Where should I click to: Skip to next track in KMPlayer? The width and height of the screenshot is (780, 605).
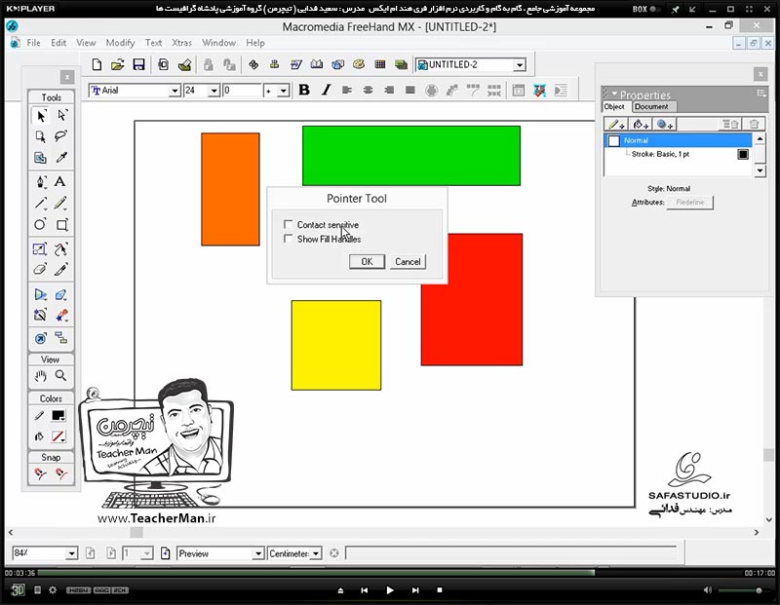tap(415, 590)
